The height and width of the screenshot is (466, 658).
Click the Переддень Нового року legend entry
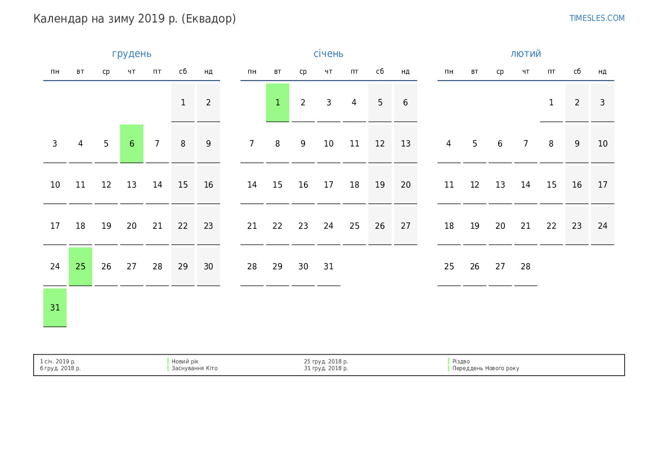tap(485, 369)
